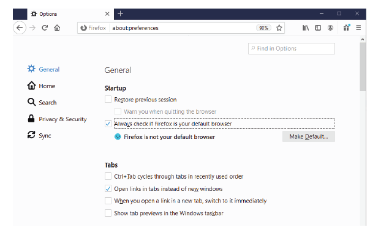Focus the Find in Options field
Image resolution: width=370 pixels, height=230 pixels.
click(x=292, y=48)
